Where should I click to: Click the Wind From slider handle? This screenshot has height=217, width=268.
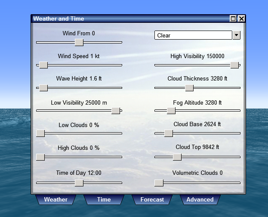click(79, 43)
